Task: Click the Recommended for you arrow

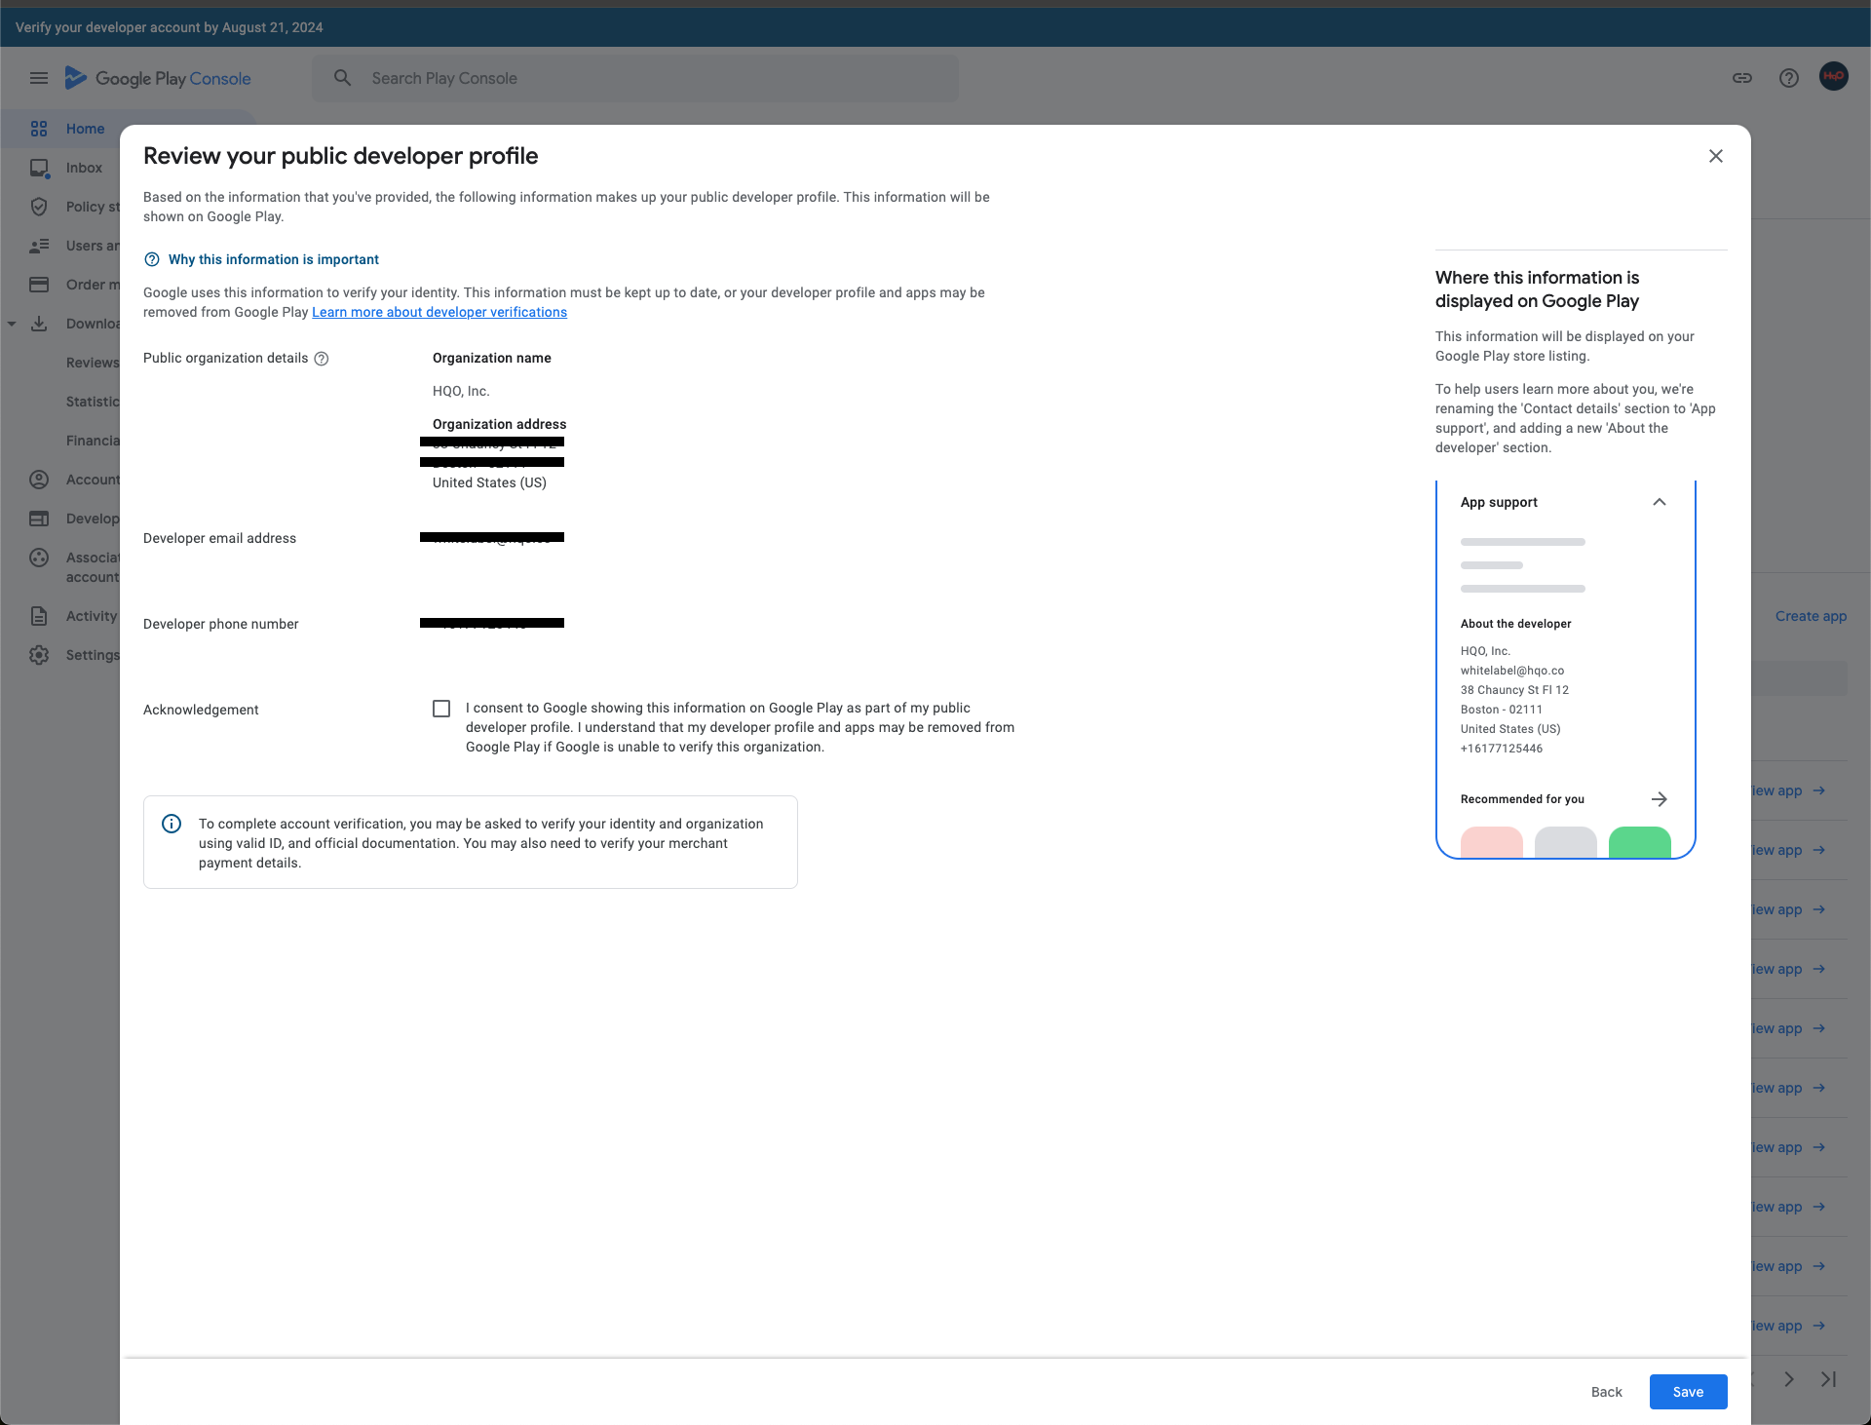Action: 1660,799
